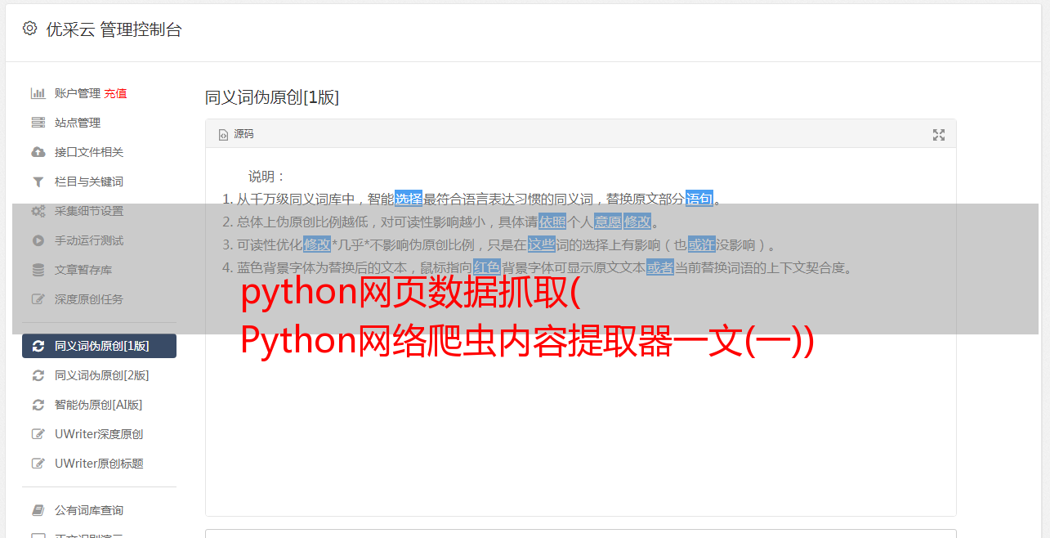
Task: Click the 源码 source code icon
Action: click(x=223, y=135)
